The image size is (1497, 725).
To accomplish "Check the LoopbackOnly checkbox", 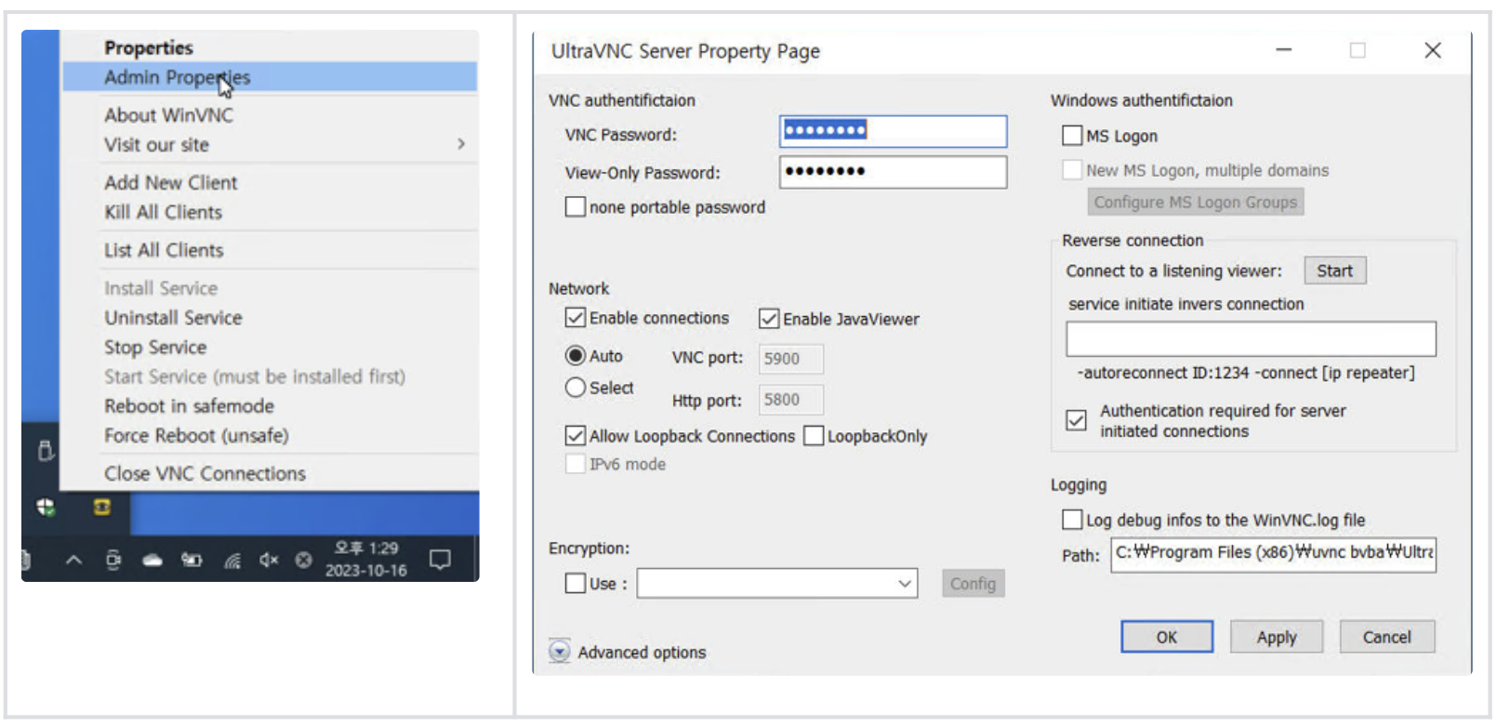I will coord(814,436).
